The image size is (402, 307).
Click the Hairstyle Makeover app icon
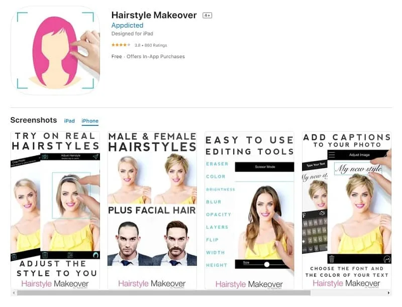pyautogui.click(x=55, y=50)
